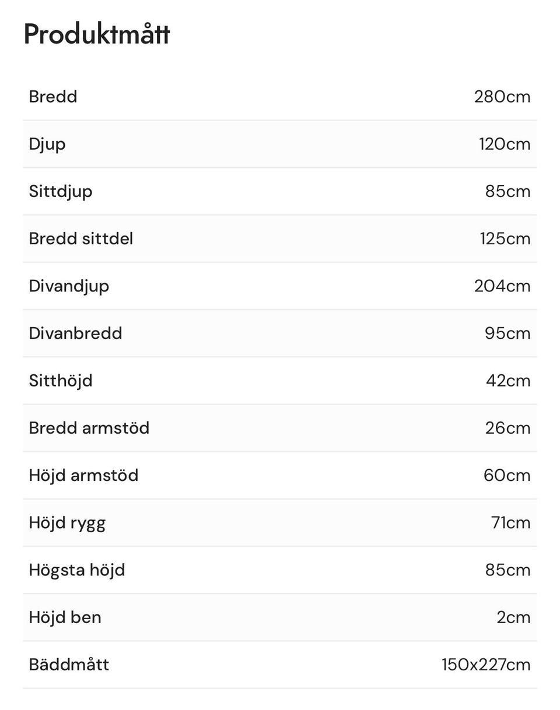Click the 120cm depth value
Viewport: 560px width, 710px height.
pyautogui.click(x=505, y=144)
